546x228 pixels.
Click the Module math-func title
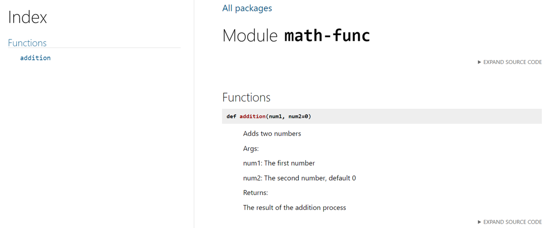click(x=296, y=36)
